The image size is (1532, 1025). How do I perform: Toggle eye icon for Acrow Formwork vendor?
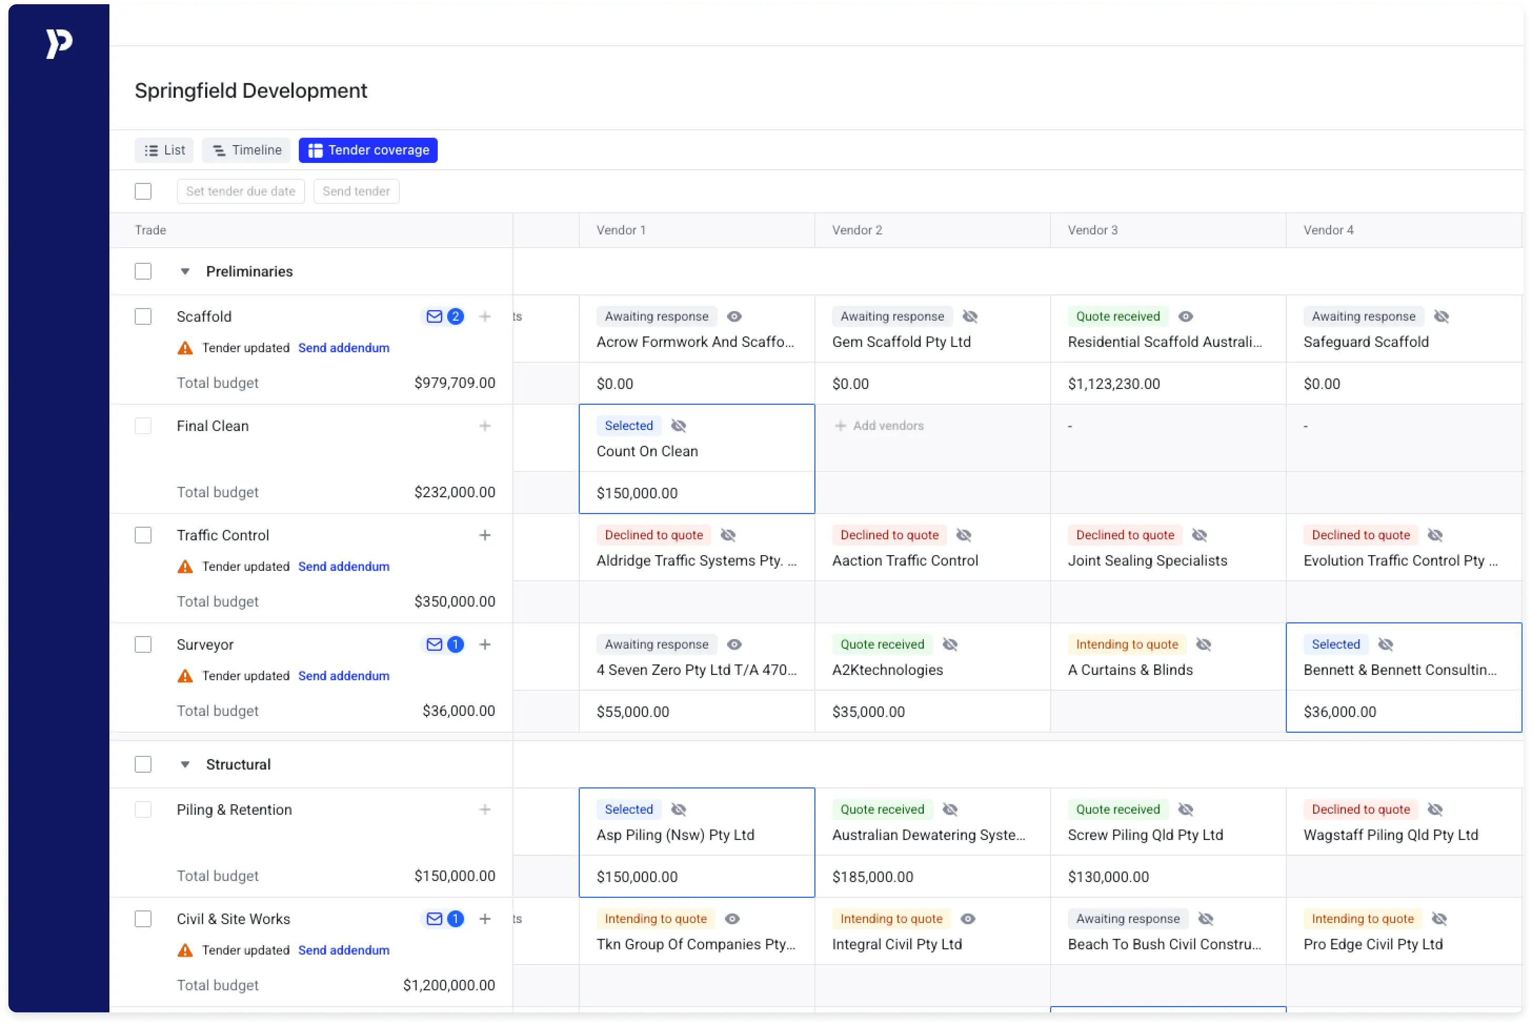(734, 317)
